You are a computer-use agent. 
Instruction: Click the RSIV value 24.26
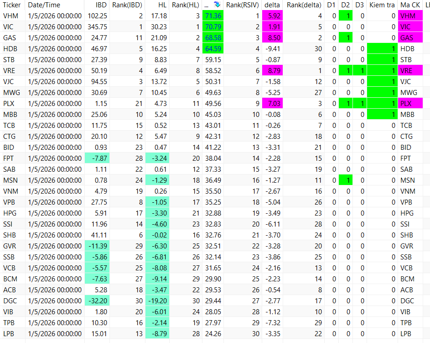213,334
